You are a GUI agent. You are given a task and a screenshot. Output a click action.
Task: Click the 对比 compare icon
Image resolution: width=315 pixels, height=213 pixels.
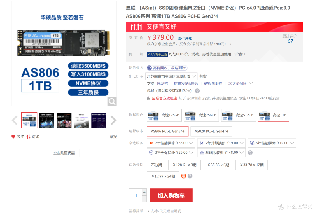[x=28, y=137]
